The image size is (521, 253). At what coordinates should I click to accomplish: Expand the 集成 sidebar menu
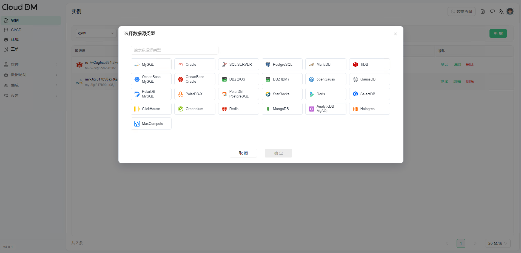click(31, 85)
